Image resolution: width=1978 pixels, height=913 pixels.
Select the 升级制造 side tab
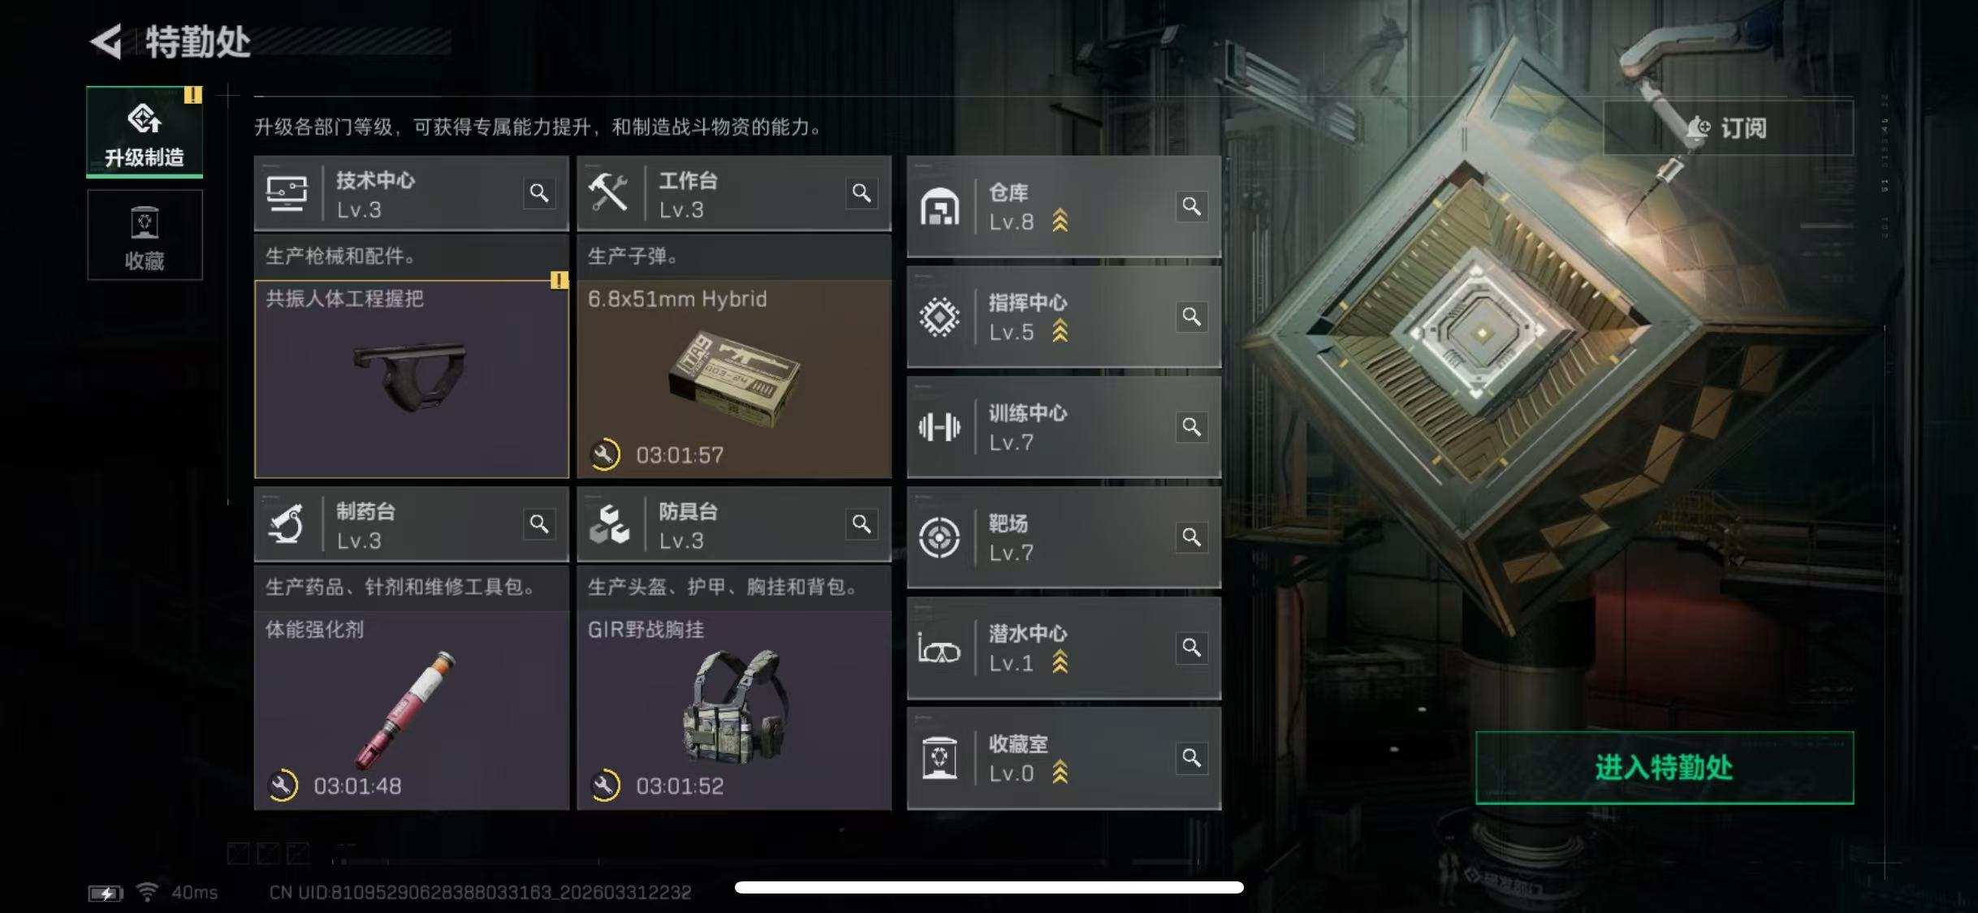tap(145, 131)
